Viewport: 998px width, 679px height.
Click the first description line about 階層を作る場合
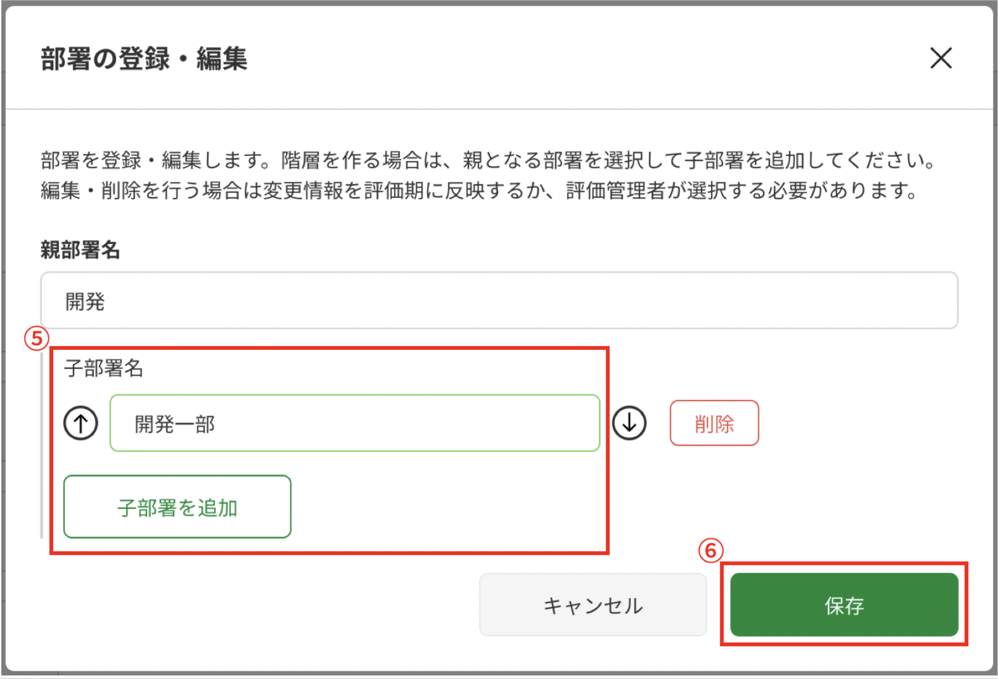point(489,160)
